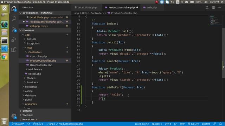225x126 pixels.
Task: Click Http in the breadcrumb path
Action: (x=84, y=13)
